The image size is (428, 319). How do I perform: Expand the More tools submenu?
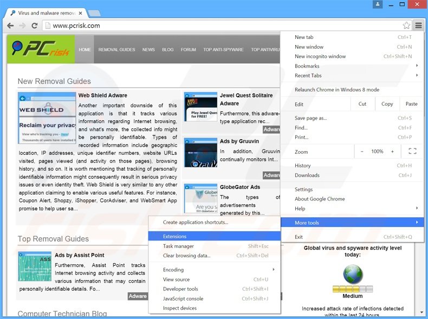pos(352,223)
